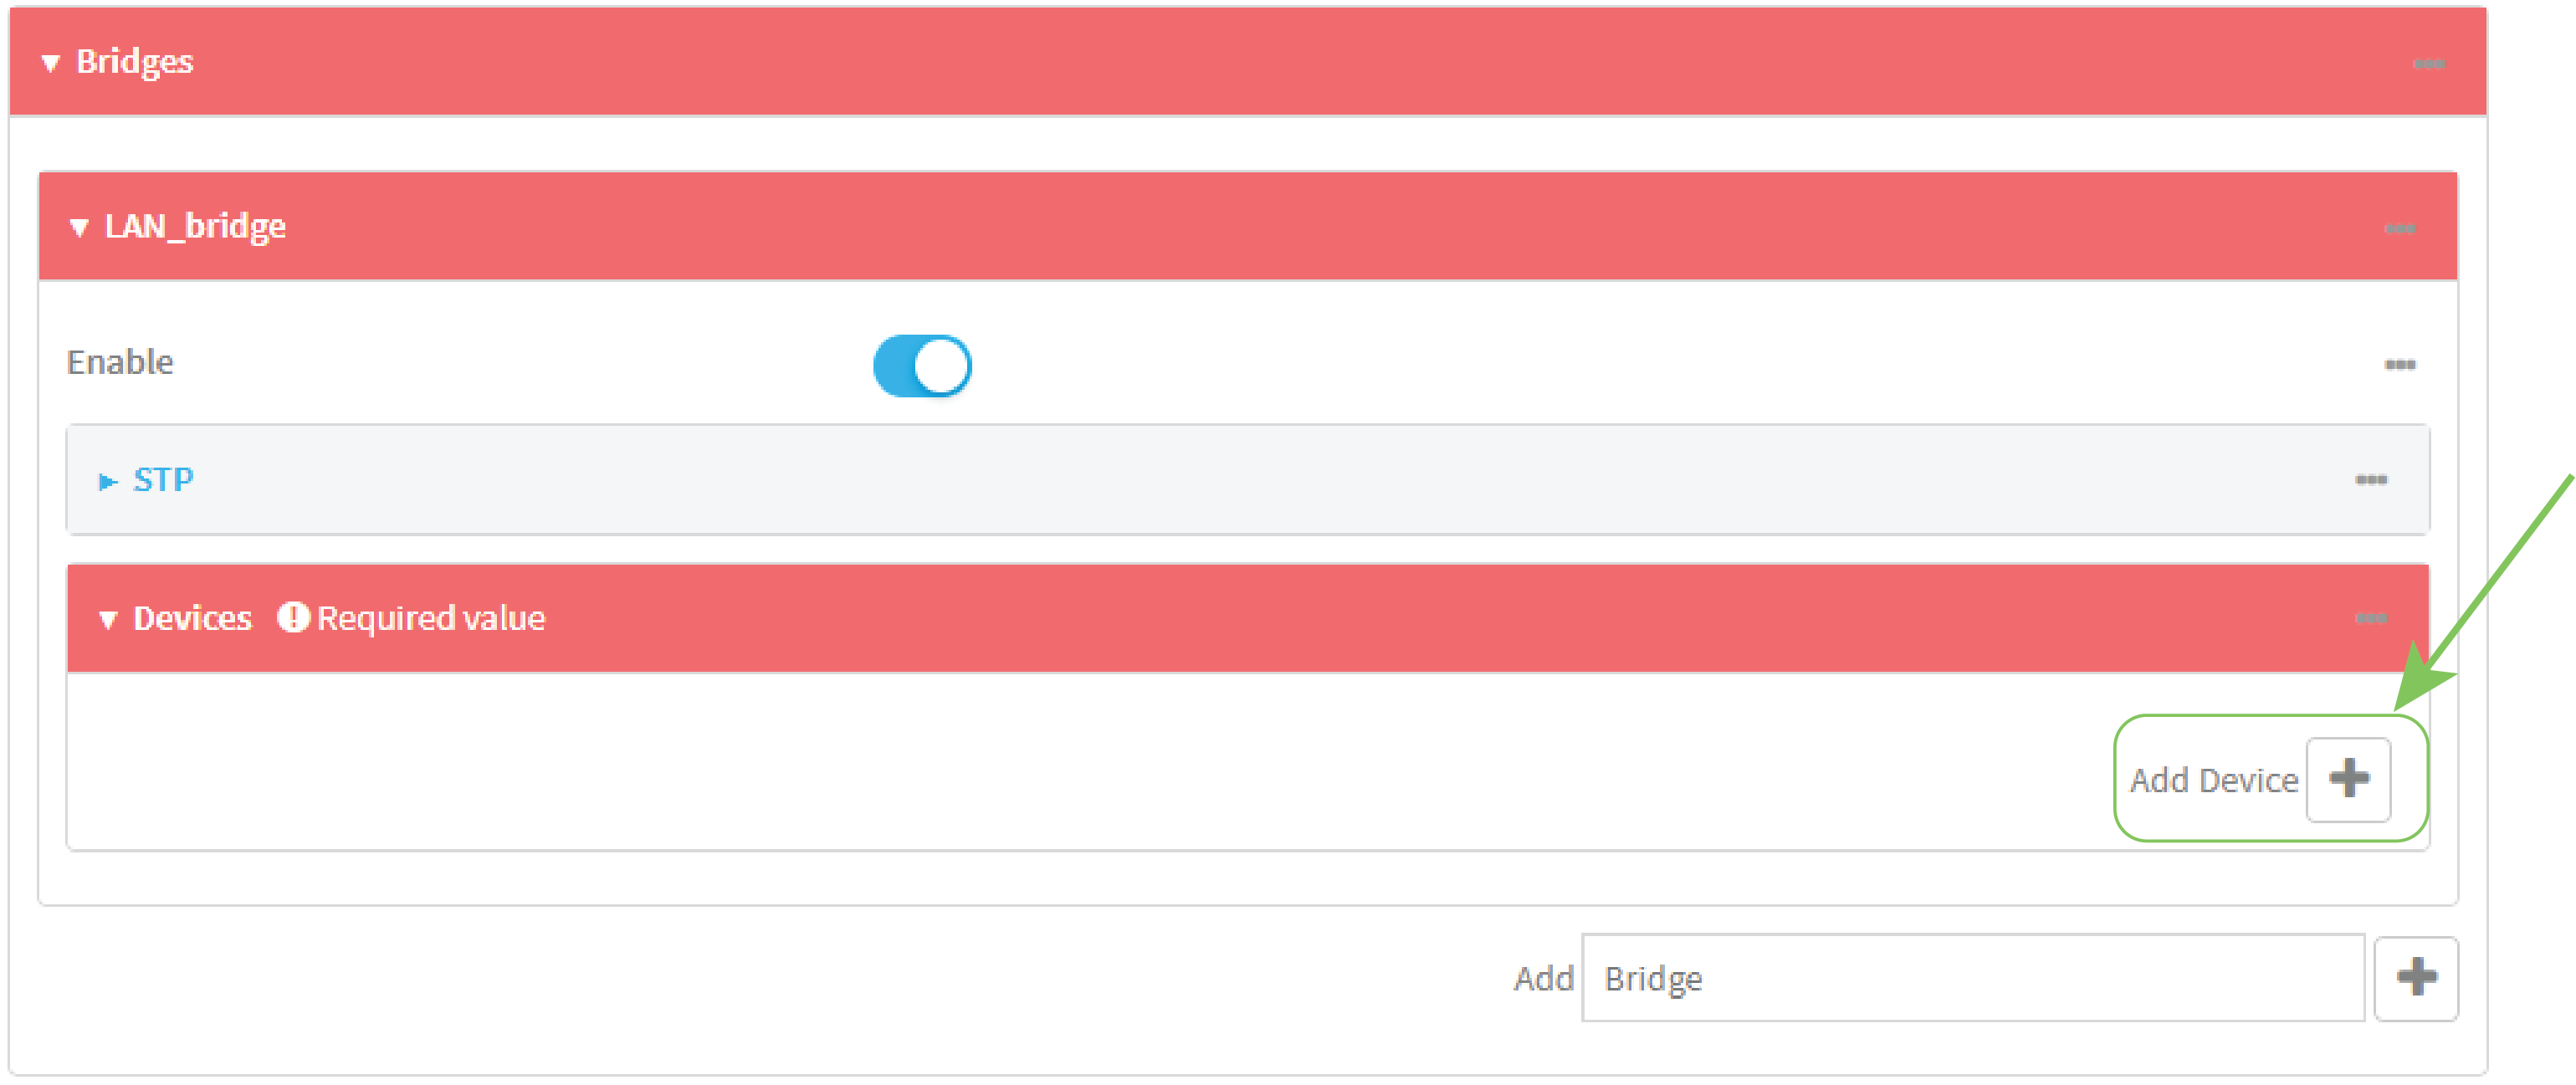This screenshot has height=1085, width=2576.
Task: Click the Devices header title
Action: pyautogui.click(x=193, y=618)
